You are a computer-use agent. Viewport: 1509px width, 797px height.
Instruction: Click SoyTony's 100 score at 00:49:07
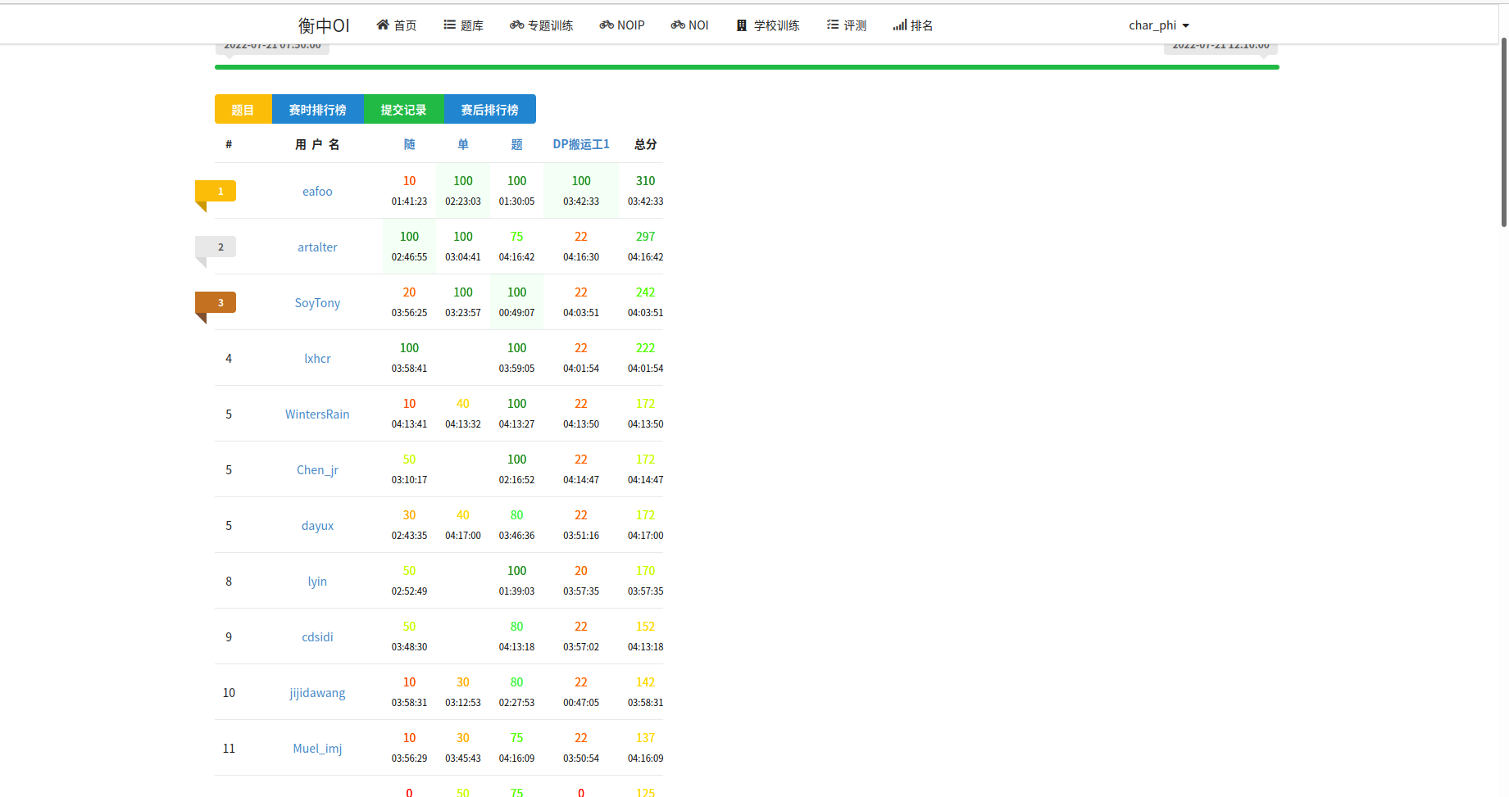[x=516, y=292]
